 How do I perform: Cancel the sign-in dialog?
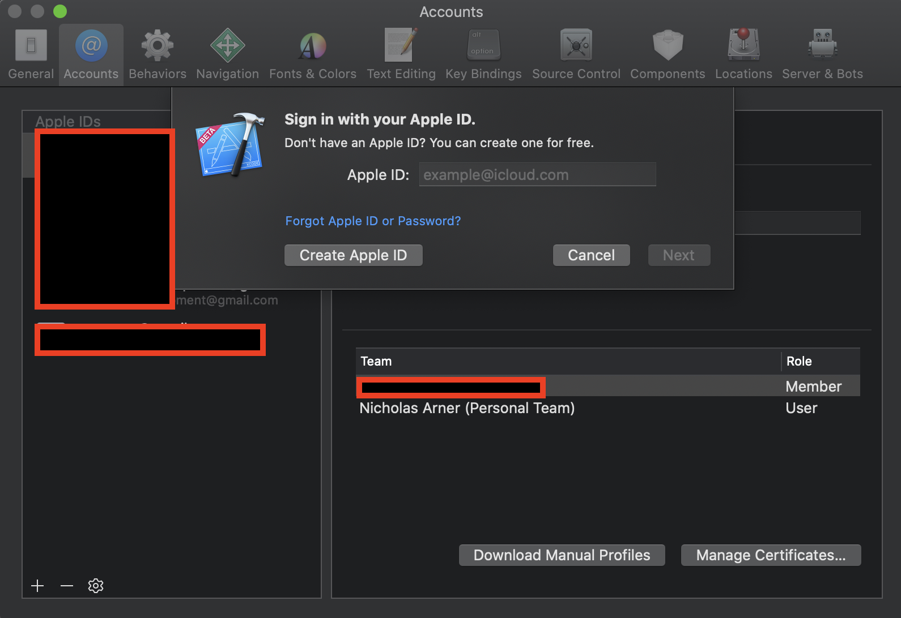pyautogui.click(x=591, y=255)
